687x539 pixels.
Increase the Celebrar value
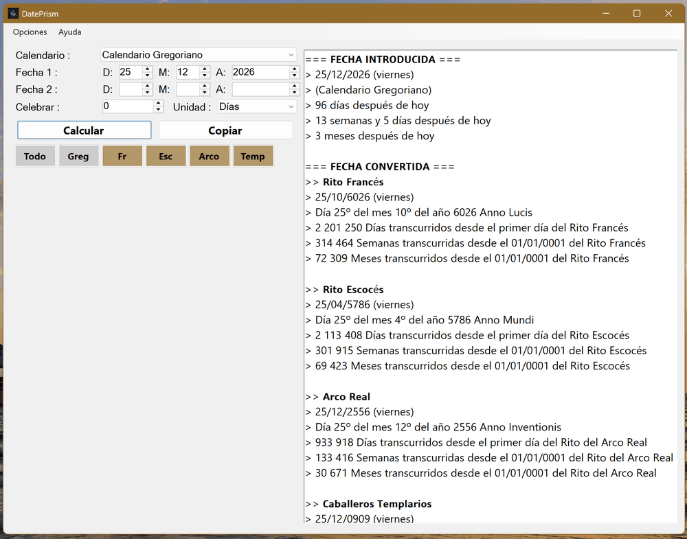[x=159, y=103]
